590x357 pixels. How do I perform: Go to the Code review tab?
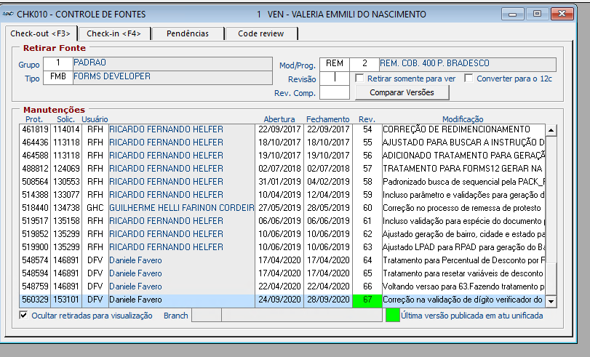coord(260,33)
